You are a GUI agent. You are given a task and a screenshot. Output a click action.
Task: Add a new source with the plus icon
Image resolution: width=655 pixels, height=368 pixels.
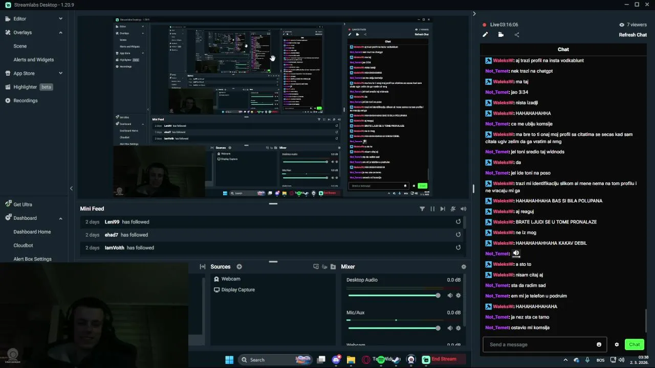pos(239,267)
